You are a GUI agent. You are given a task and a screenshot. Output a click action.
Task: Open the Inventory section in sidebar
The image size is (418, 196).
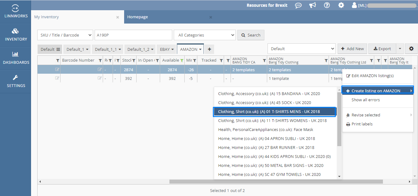16,35
